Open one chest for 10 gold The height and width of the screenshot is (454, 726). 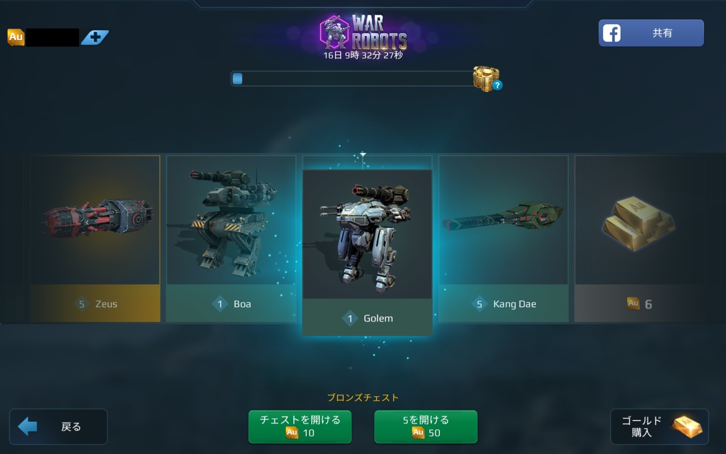coord(300,426)
